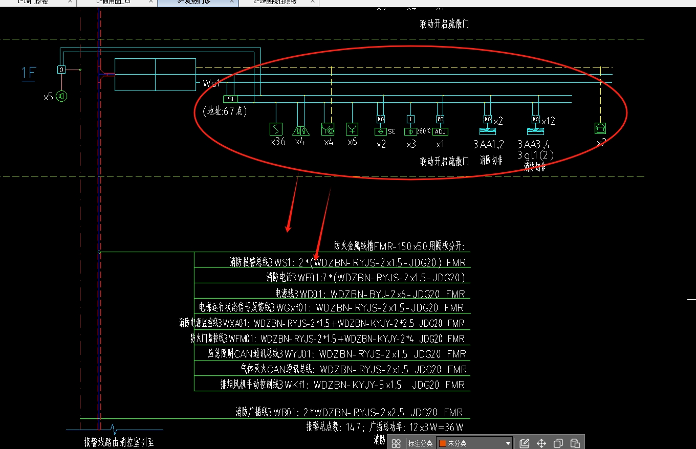Screen dimensions: 696x449
Task: Click the copy annotation icon
Action: coord(558,443)
